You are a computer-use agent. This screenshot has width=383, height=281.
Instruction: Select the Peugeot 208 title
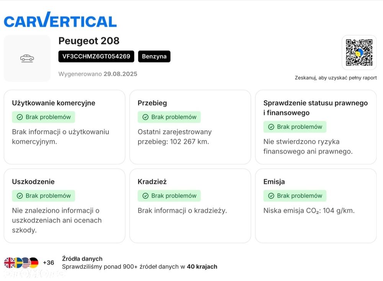click(89, 41)
